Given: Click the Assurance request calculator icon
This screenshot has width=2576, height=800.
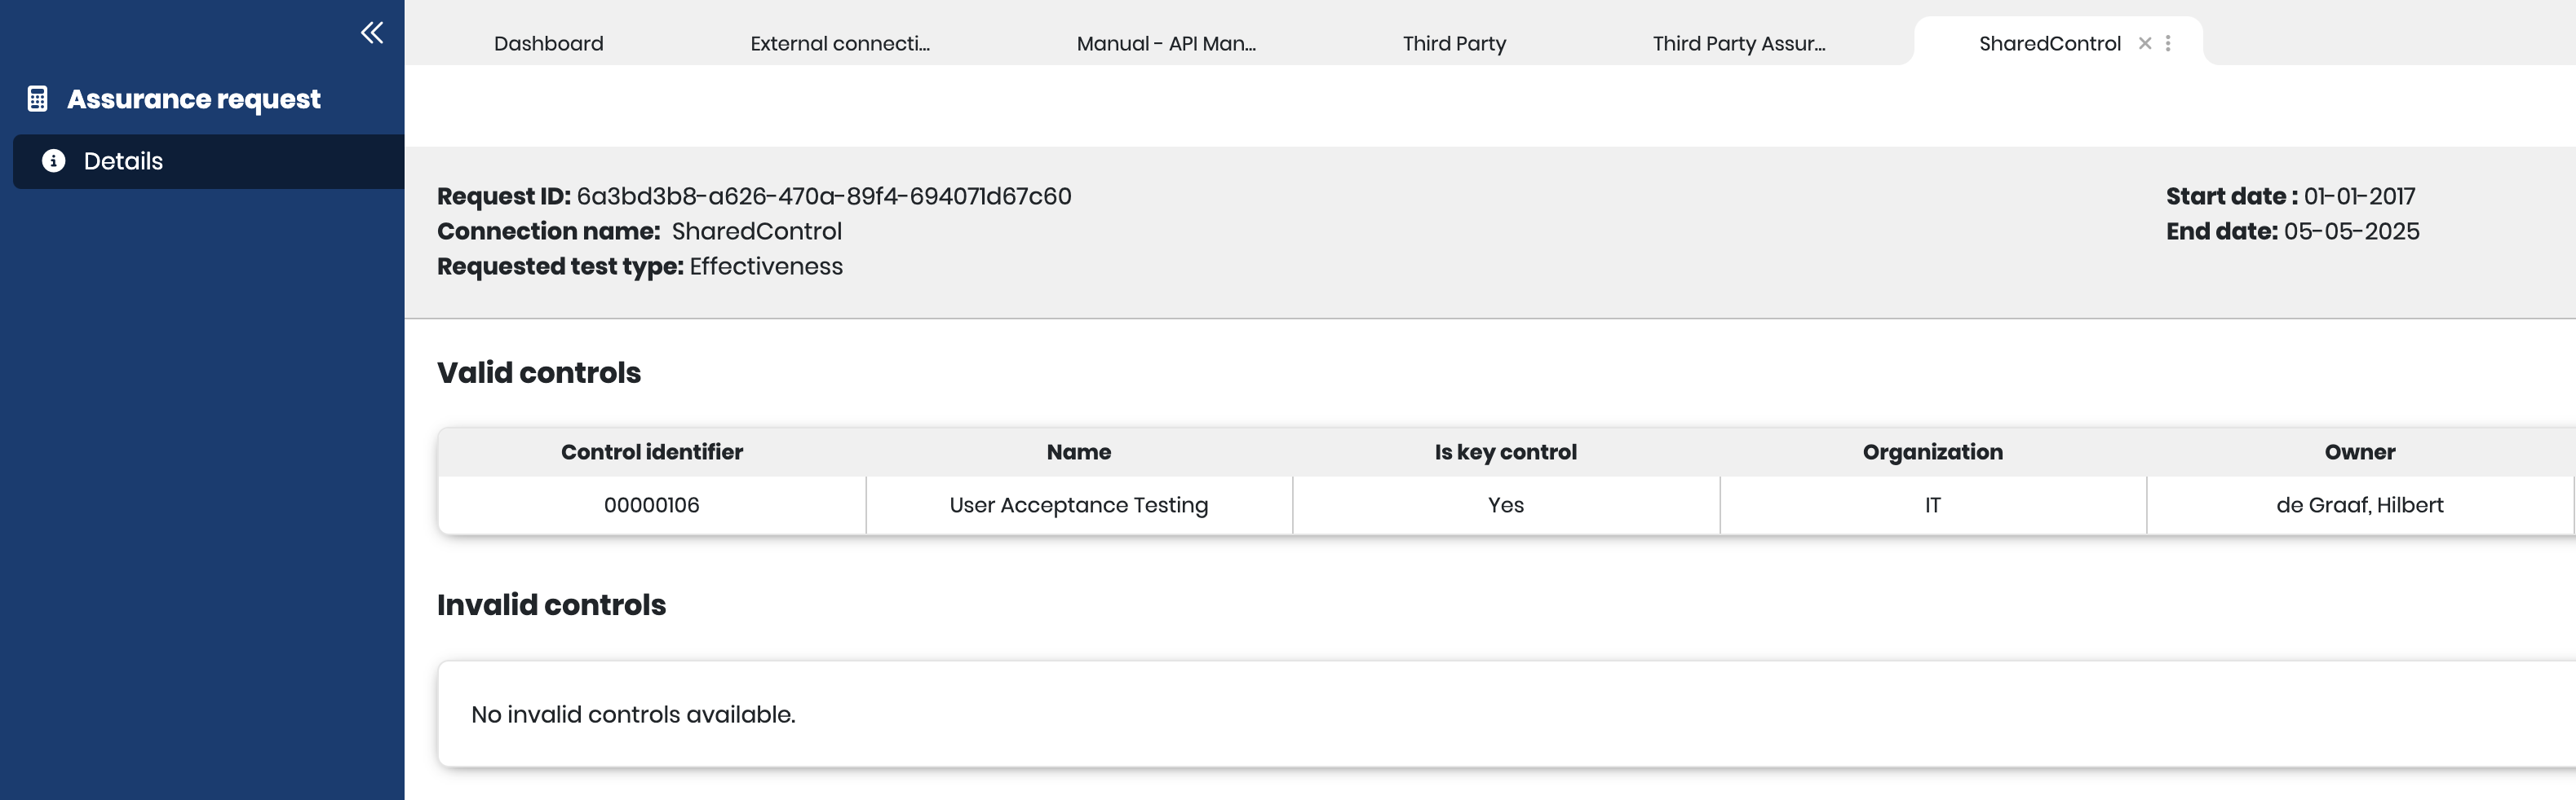Looking at the screenshot, I should point(38,99).
